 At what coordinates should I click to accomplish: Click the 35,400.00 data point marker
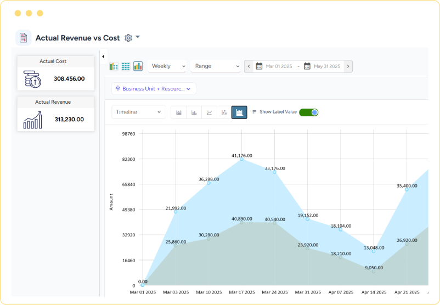click(x=407, y=190)
